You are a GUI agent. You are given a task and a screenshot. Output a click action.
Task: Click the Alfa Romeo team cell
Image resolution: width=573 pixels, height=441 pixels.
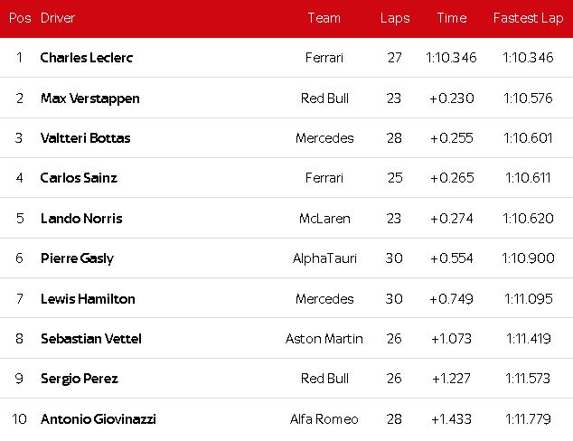(x=324, y=419)
